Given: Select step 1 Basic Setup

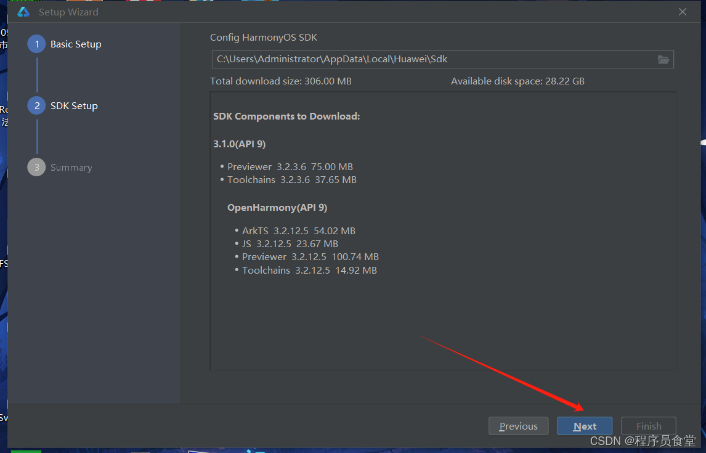Looking at the screenshot, I should (65, 44).
